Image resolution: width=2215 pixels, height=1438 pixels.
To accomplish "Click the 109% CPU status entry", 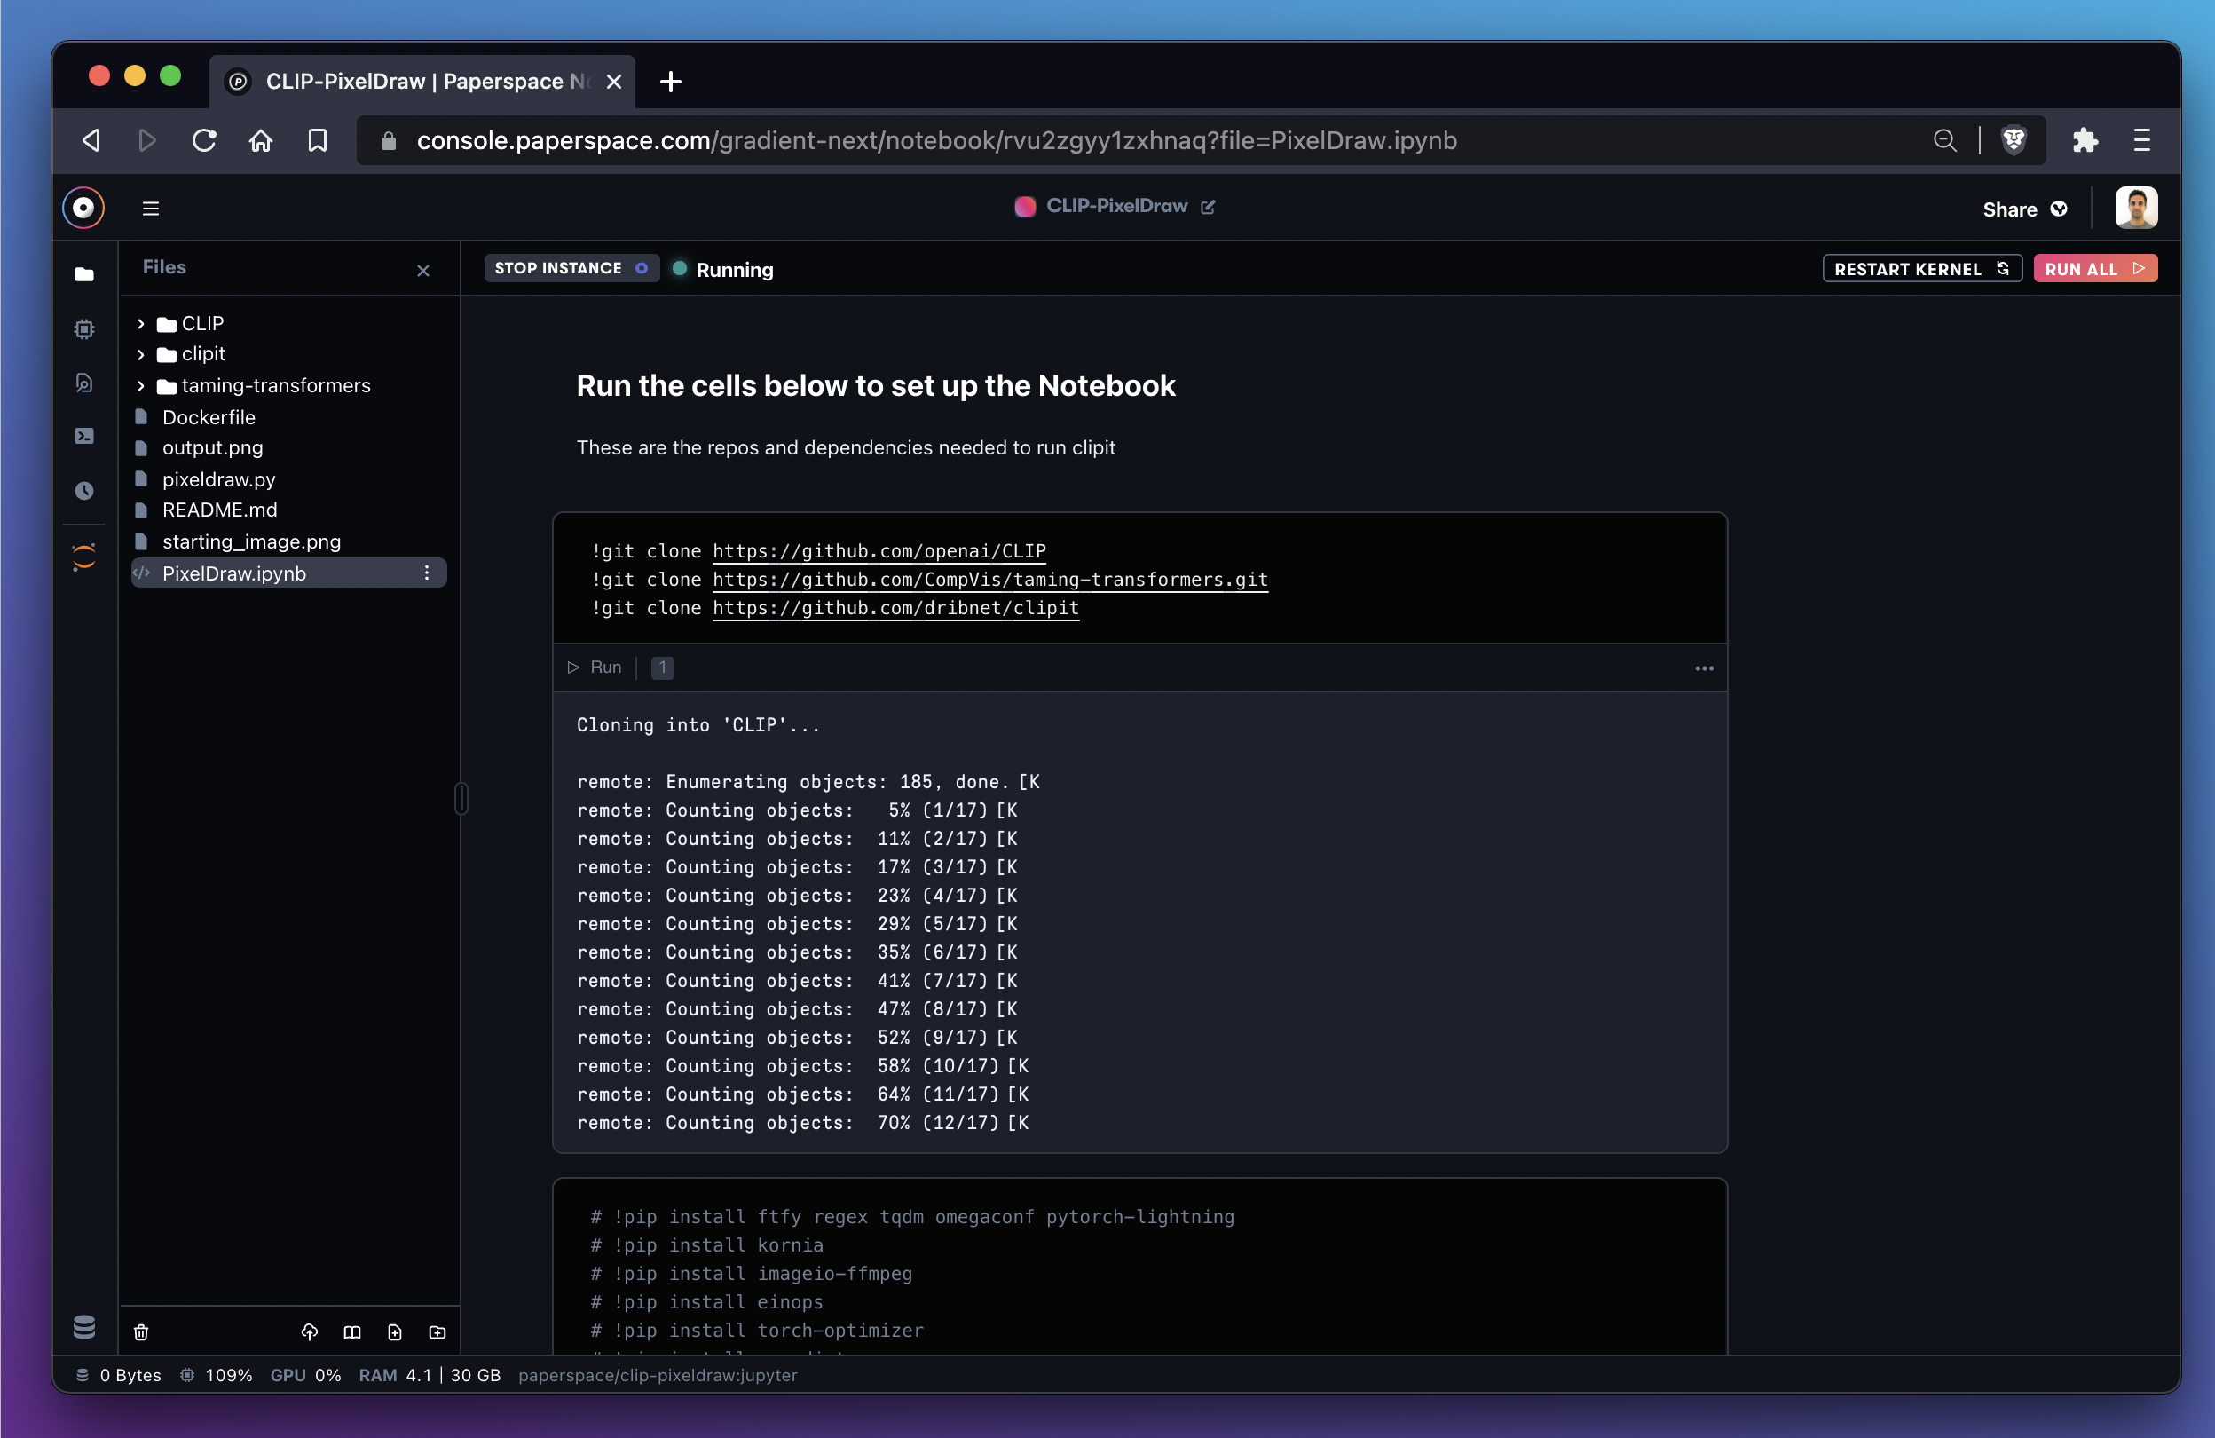I will (x=216, y=1376).
